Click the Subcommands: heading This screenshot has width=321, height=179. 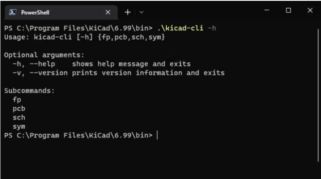tap(29, 91)
